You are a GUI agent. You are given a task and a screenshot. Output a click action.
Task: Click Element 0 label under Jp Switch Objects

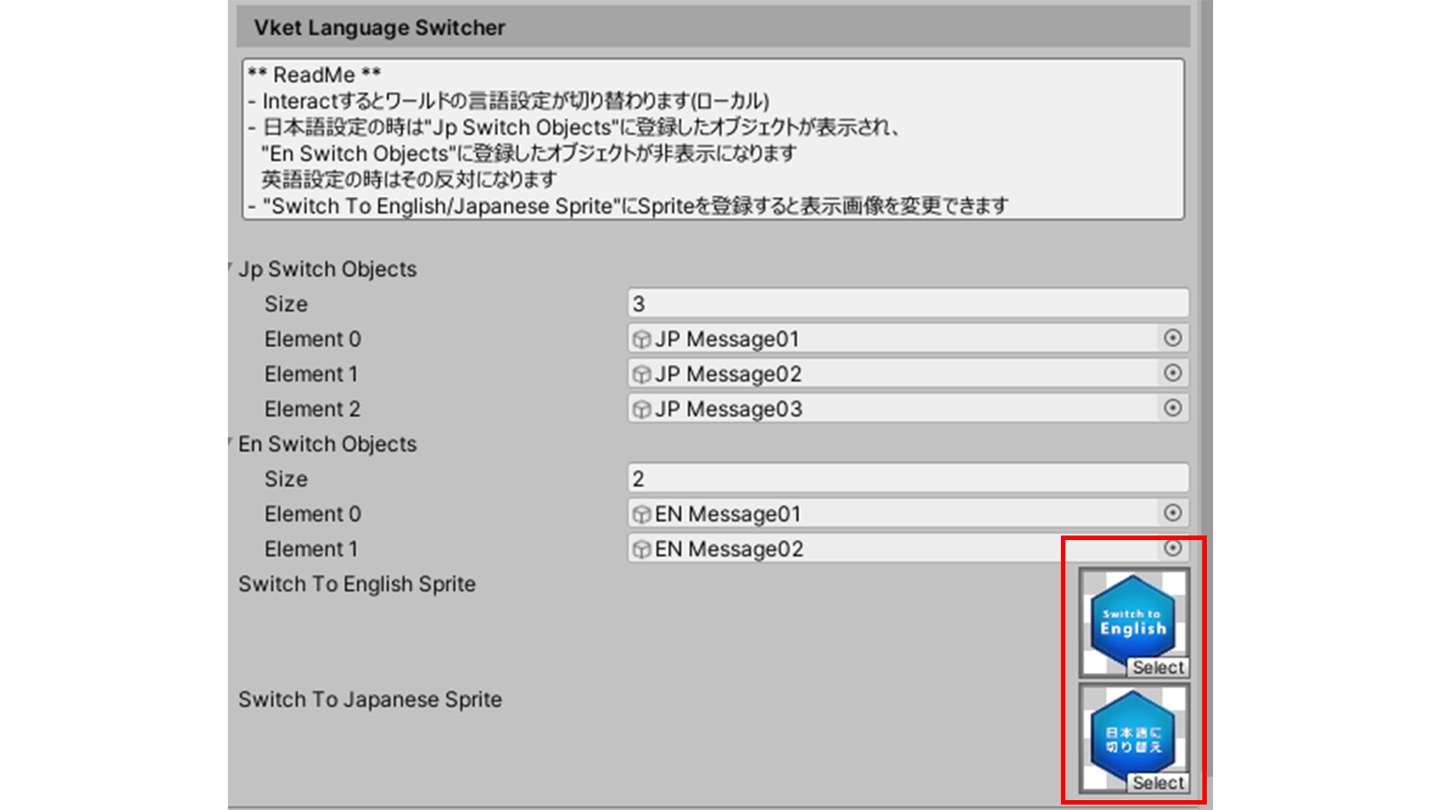(x=313, y=339)
